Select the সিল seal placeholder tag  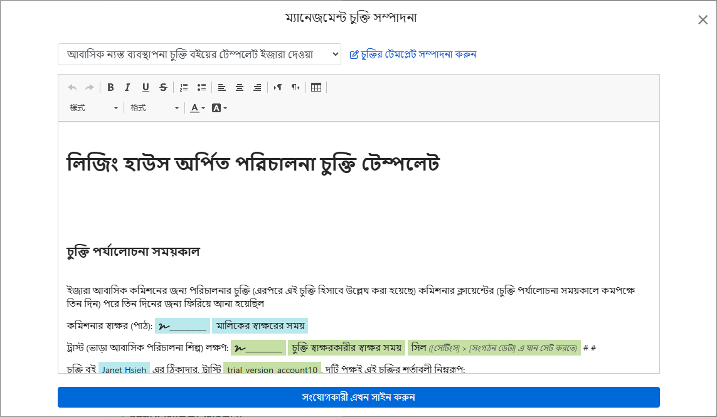[494, 348]
